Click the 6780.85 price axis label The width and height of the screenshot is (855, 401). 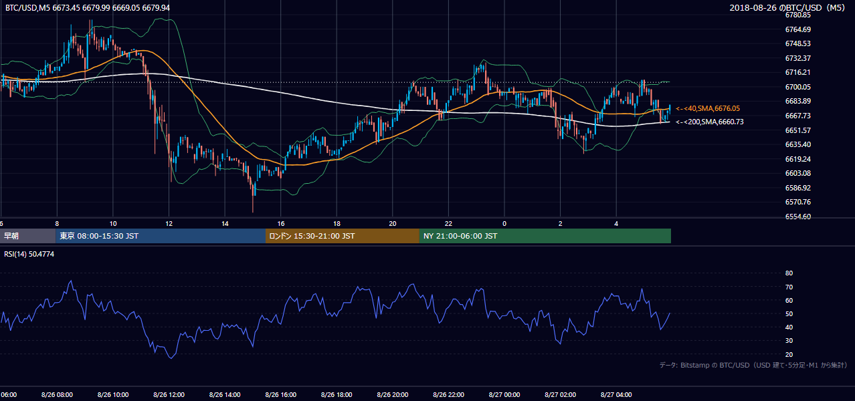click(x=797, y=15)
